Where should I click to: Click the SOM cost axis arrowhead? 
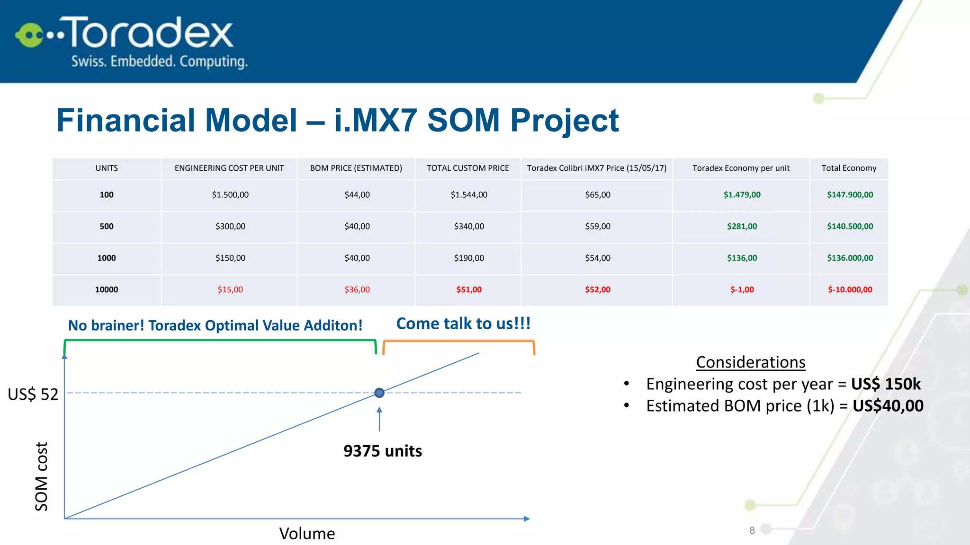pyautogui.click(x=64, y=357)
